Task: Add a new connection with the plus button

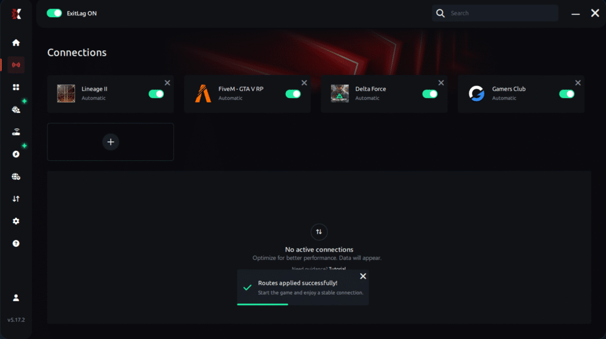Action: coord(111,142)
